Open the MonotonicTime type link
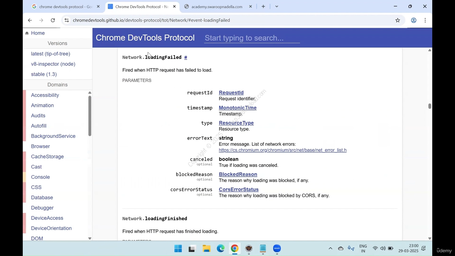Screen dimensions: 455x256 pyautogui.click(x=237, y=108)
